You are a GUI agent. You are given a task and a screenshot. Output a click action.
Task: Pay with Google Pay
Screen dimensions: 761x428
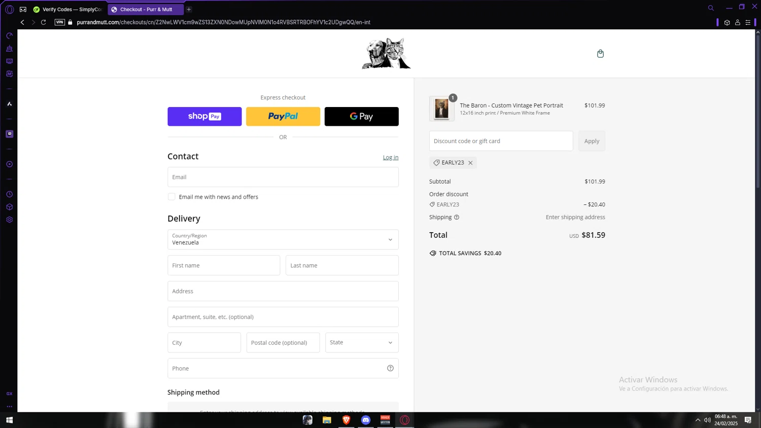[x=362, y=116]
